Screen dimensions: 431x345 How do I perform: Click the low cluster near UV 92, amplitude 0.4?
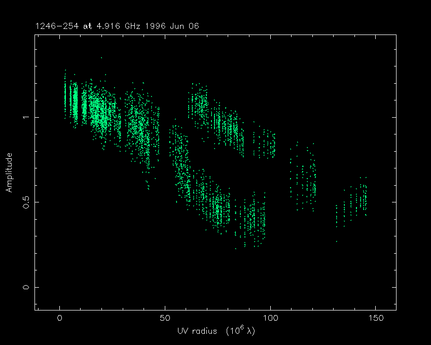253,219
